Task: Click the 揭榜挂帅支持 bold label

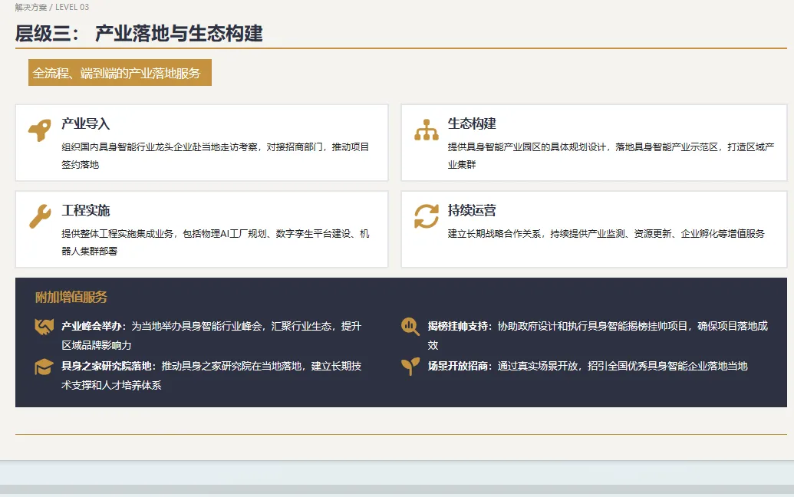Action: point(460,326)
